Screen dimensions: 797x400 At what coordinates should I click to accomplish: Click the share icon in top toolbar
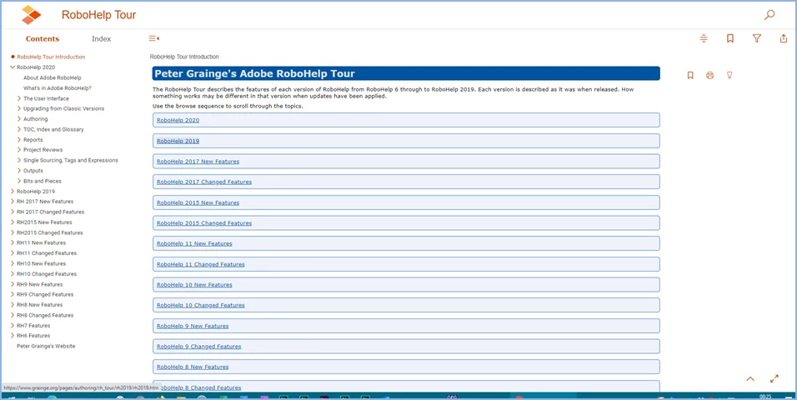[784, 38]
